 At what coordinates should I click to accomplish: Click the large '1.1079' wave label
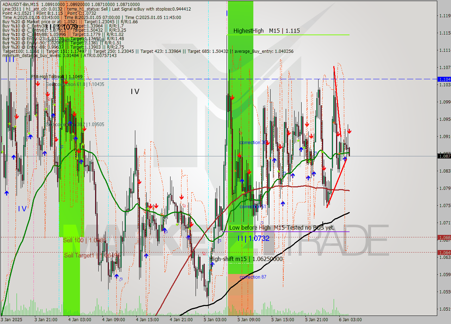click(x=62, y=27)
